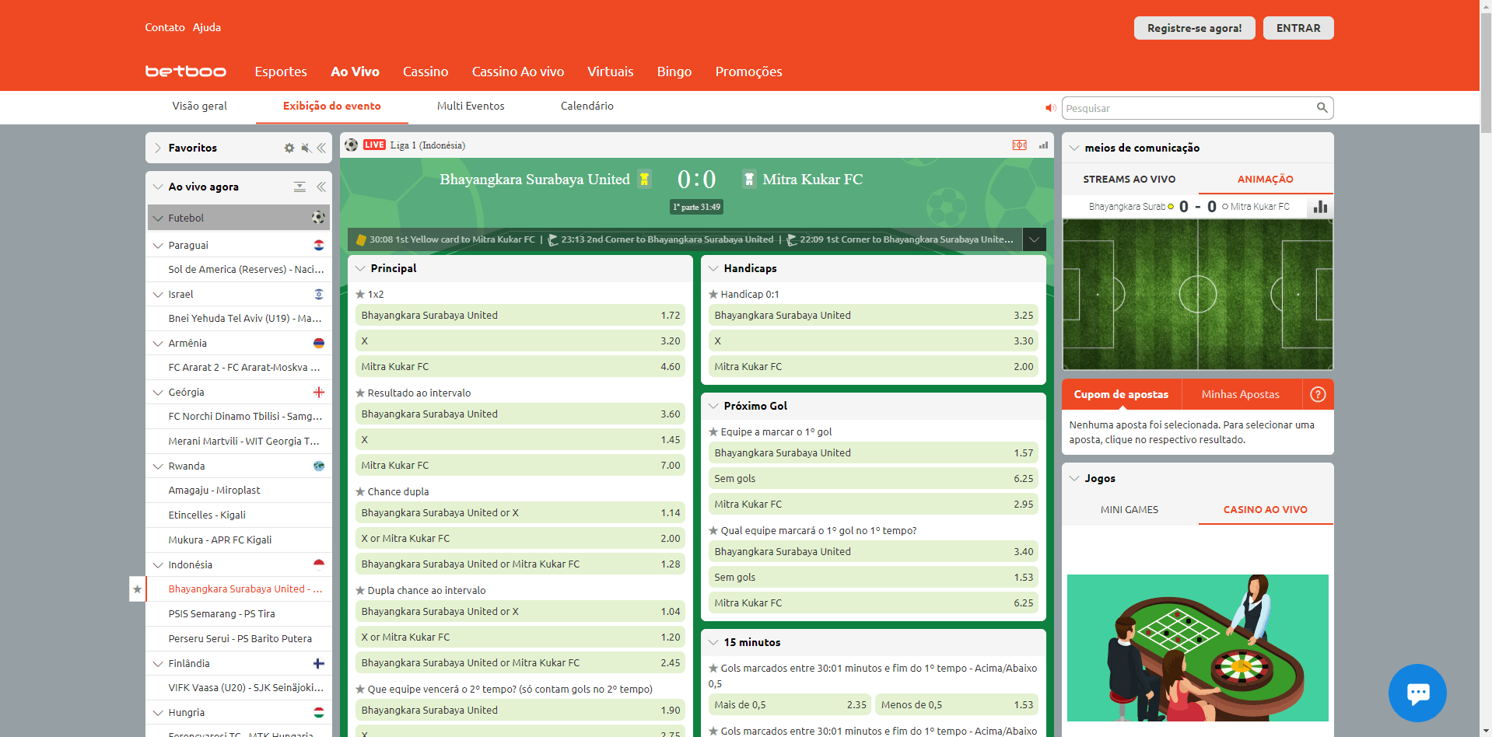Favorite the Resultado ao intervalo market
Viewport: 1492px width, 737px height.
click(x=360, y=393)
